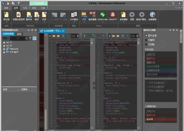Select 会话 sessions tab
The image size is (184, 131).
19,34
